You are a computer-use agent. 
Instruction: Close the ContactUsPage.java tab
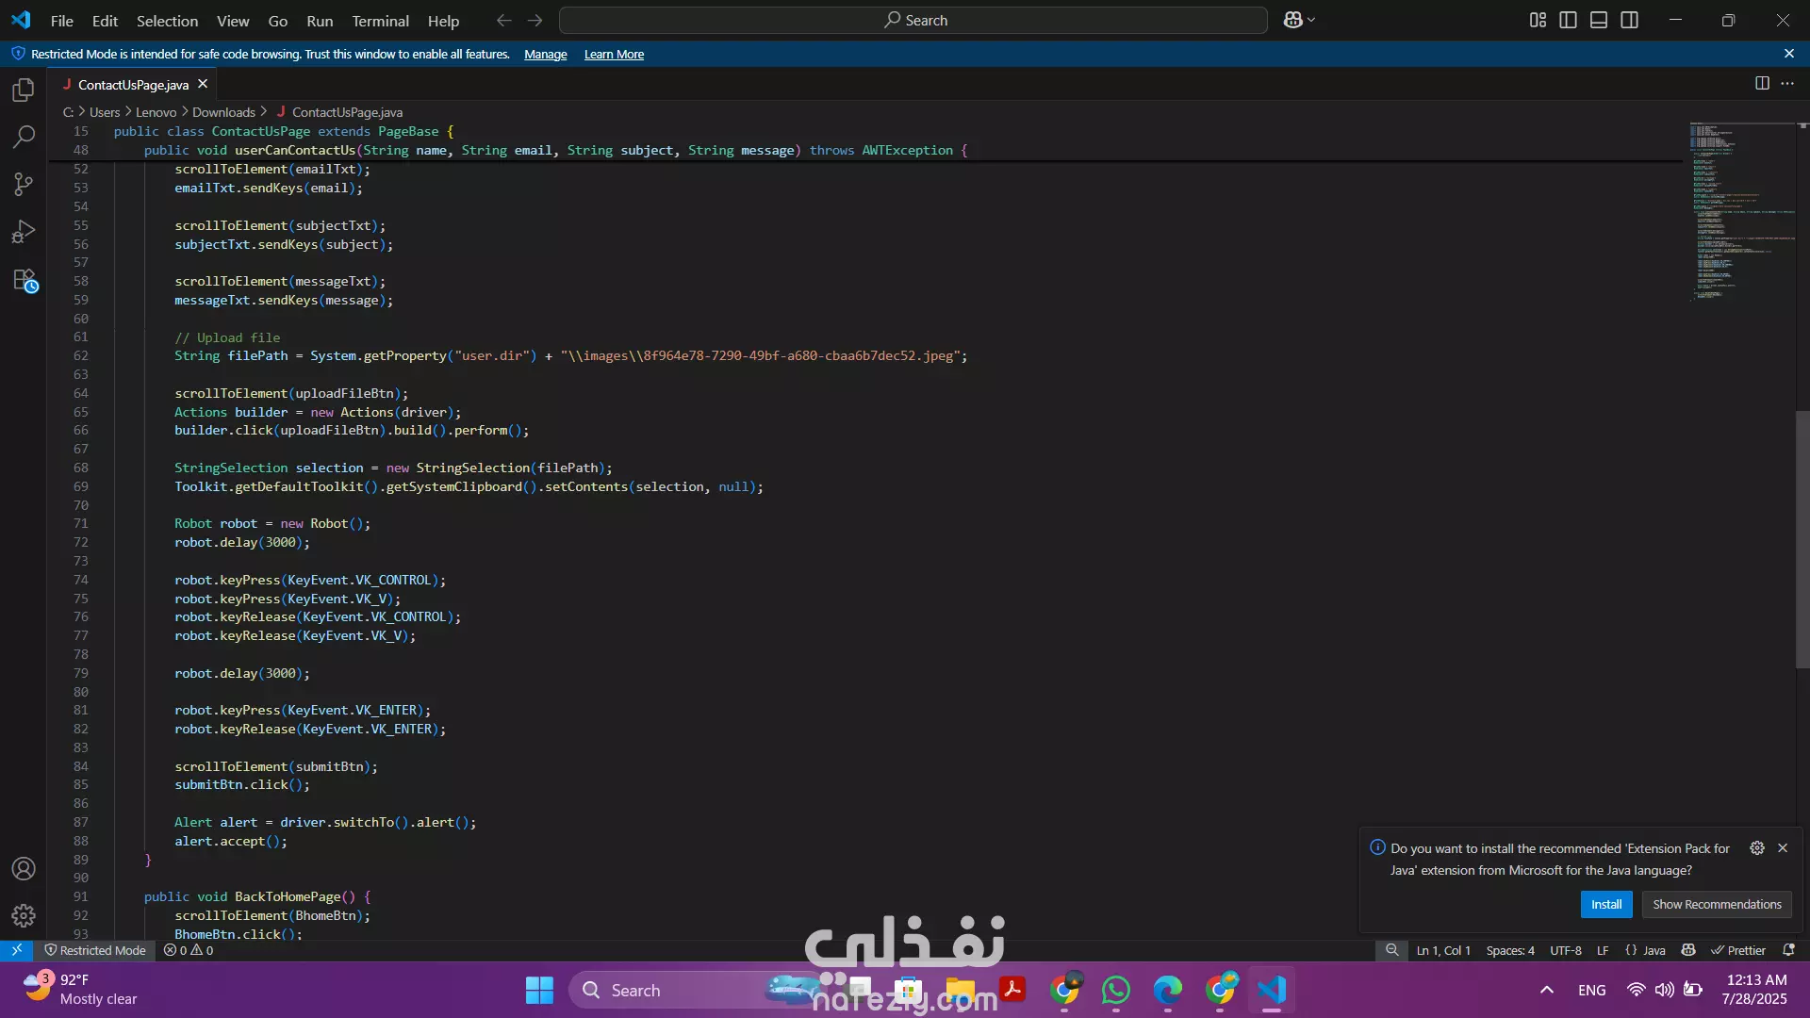(203, 85)
